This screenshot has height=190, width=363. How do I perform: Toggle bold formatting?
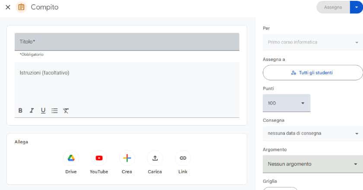pyautogui.click(x=20, y=111)
